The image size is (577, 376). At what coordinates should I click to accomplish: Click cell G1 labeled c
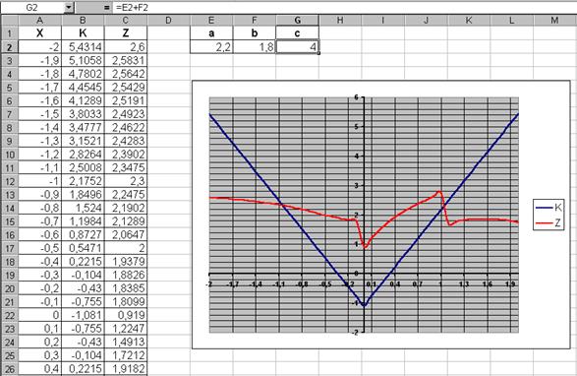tap(297, 33)
